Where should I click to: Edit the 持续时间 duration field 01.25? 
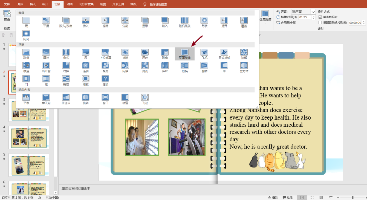coord(305,17)
